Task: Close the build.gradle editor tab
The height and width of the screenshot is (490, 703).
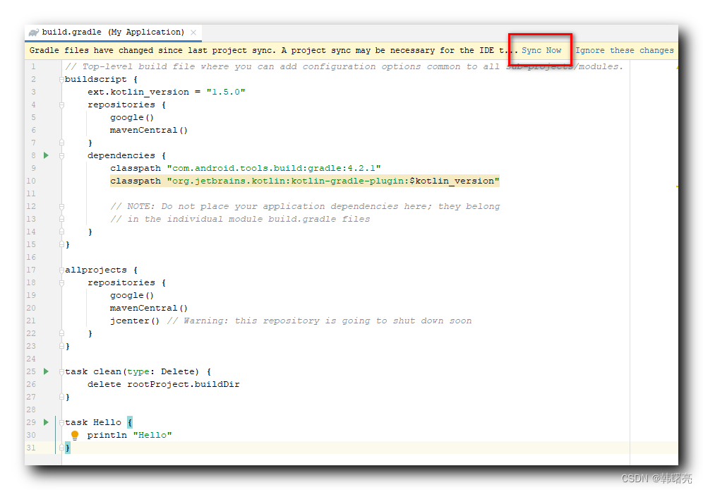Action: tap(193, 32)
